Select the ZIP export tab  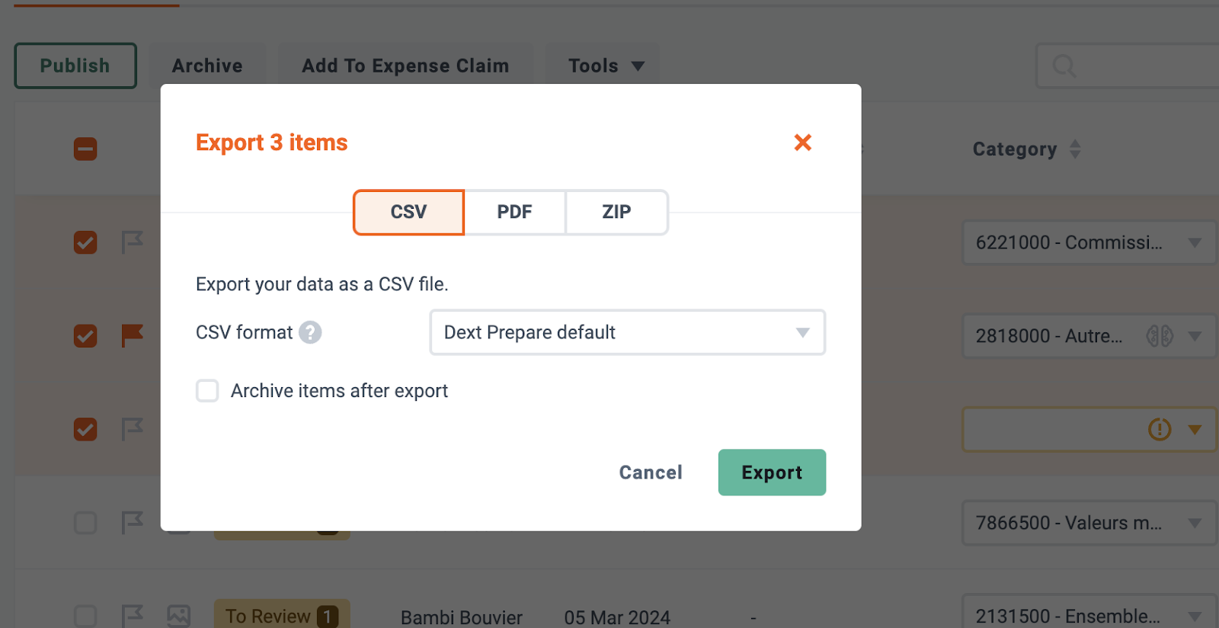(x=616, y=212)
